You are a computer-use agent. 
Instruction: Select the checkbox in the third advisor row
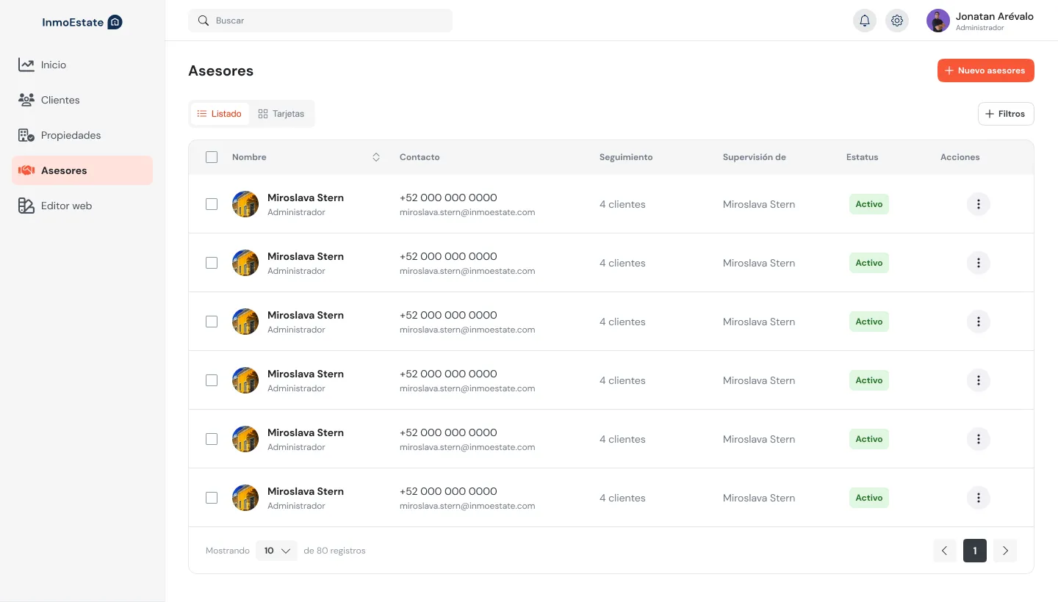212,322
